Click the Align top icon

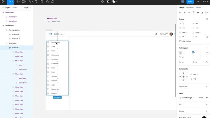193,12
